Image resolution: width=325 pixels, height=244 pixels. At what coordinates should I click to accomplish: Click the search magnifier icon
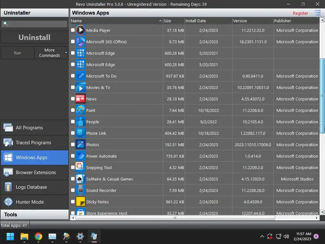tap(6, 24)
